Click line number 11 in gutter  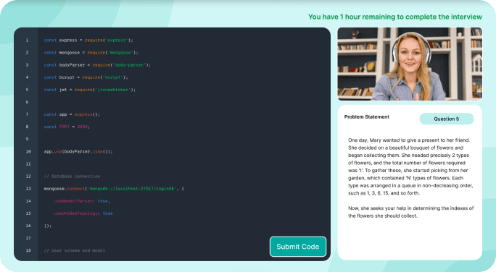tap(28, 164)
